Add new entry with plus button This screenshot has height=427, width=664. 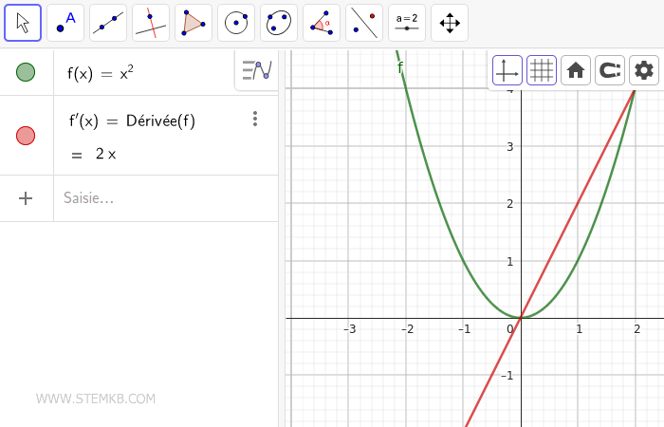[26, 198]
